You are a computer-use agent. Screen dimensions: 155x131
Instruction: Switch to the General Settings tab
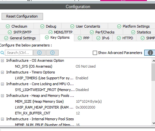20,38
